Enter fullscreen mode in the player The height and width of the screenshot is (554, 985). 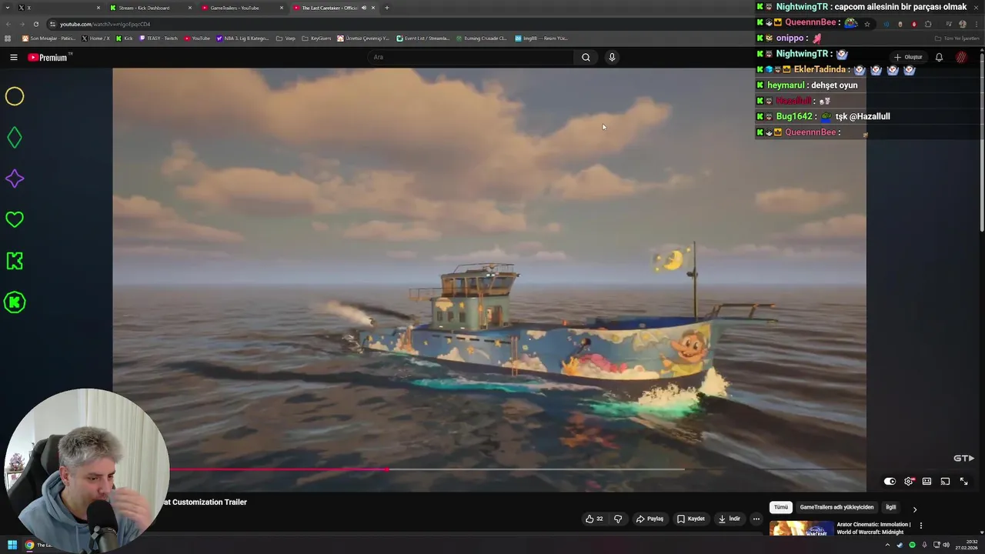pyautogui.click(x=963, y=481)
